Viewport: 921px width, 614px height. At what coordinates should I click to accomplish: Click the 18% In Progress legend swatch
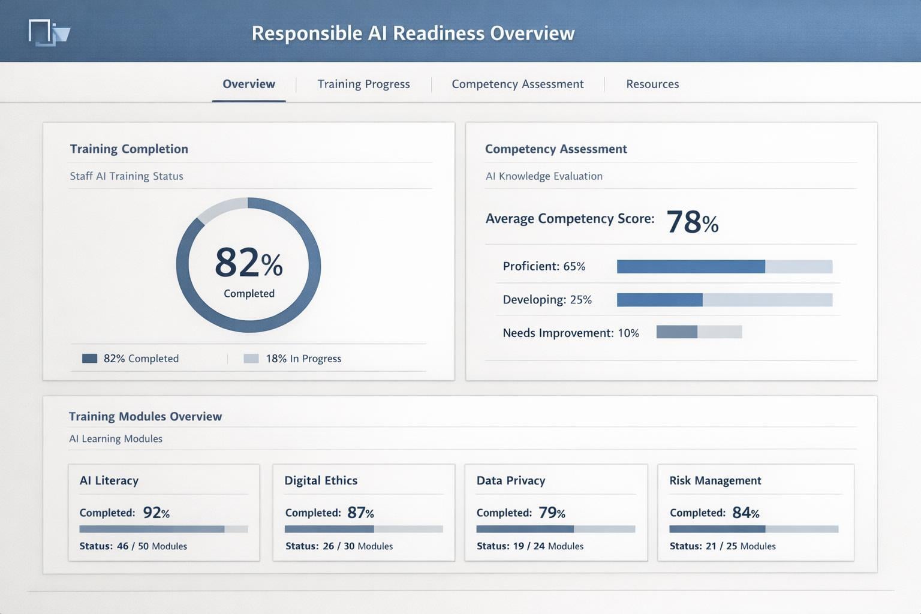click(x=251, y=359)
